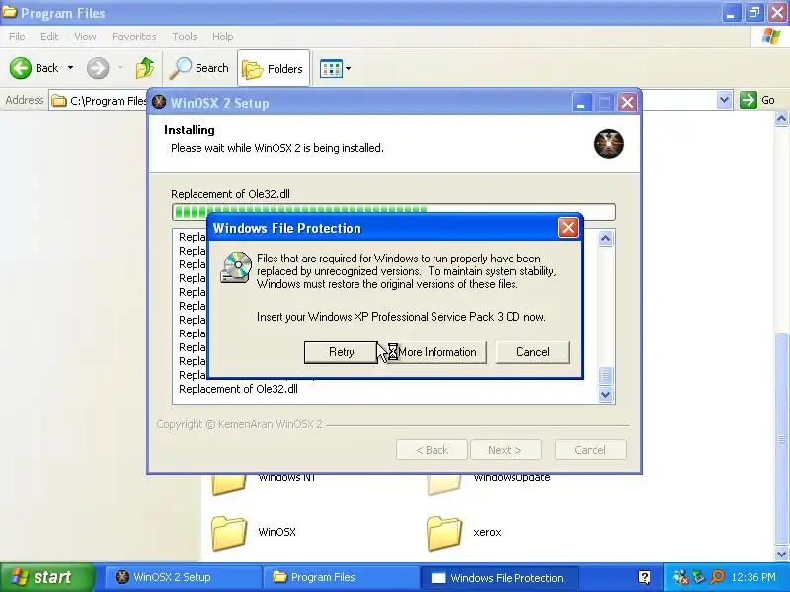Switch to WinOSX 2 Setup taskbar button
790x592 pixels.
(x=183, y=577)
